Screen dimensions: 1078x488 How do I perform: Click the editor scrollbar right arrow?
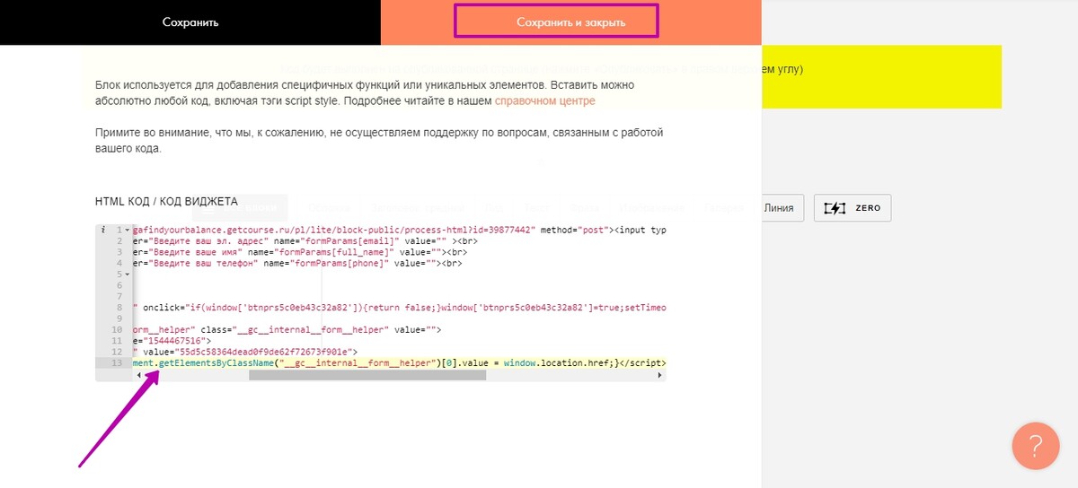point(660,375)
